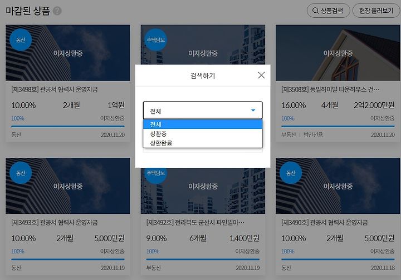Screen dimensions: 401x280
Task: Click 4개월 term on 제3508호 card
Action: coord(330,105)
